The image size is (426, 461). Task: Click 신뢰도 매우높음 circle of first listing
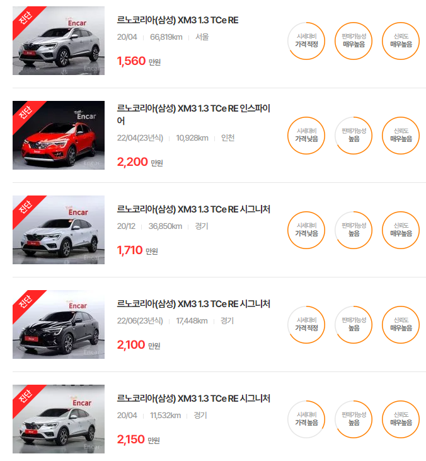click(x=401, y=41)
